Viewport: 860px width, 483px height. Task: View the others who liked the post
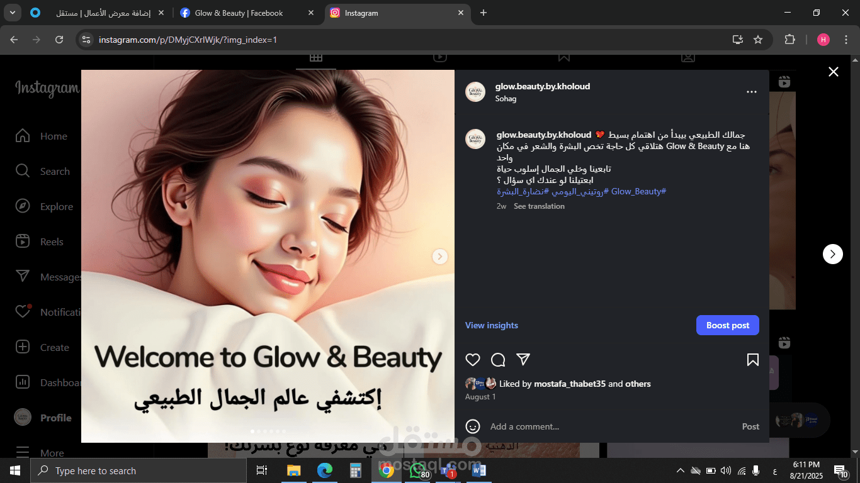(638, 384)
